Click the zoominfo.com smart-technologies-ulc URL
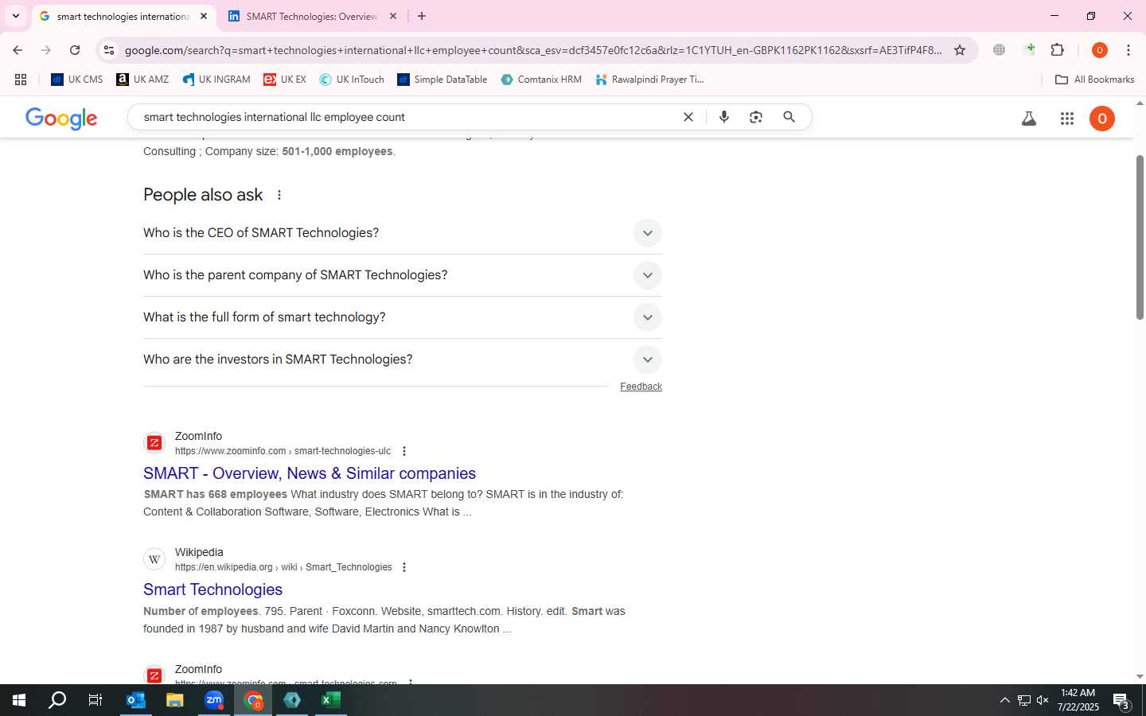The image size is (1146, 716). pos(283,451)
